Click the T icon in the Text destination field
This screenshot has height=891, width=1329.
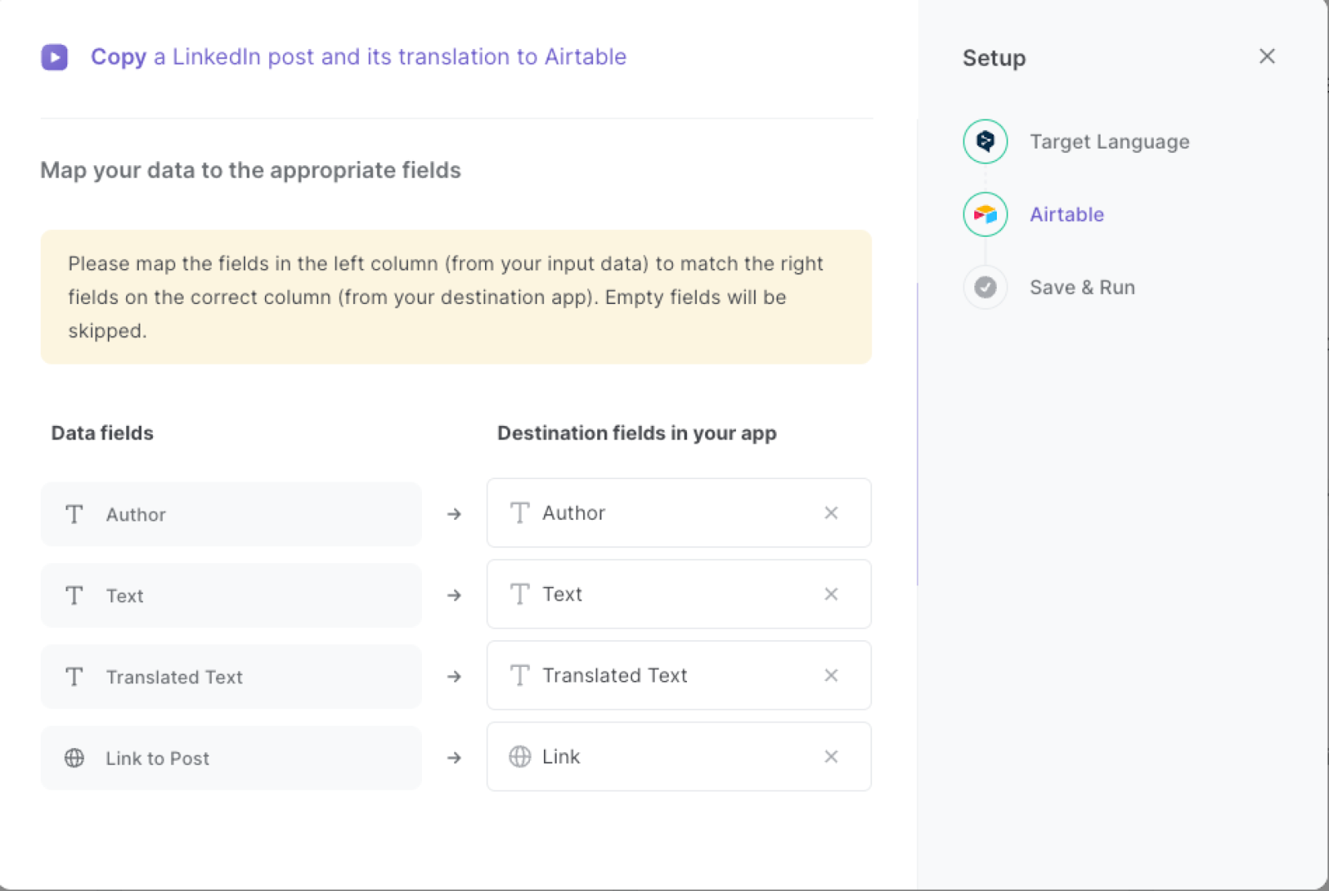(520, 594)
